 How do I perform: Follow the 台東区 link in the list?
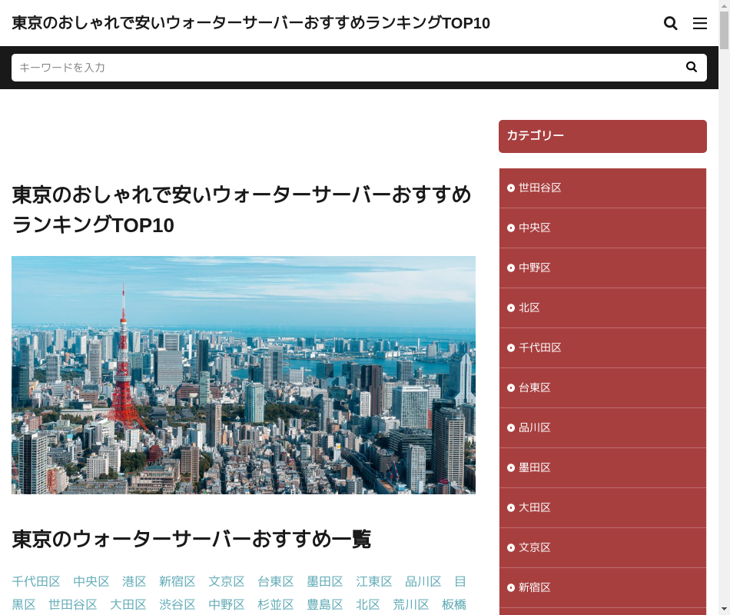click(276, 581)
